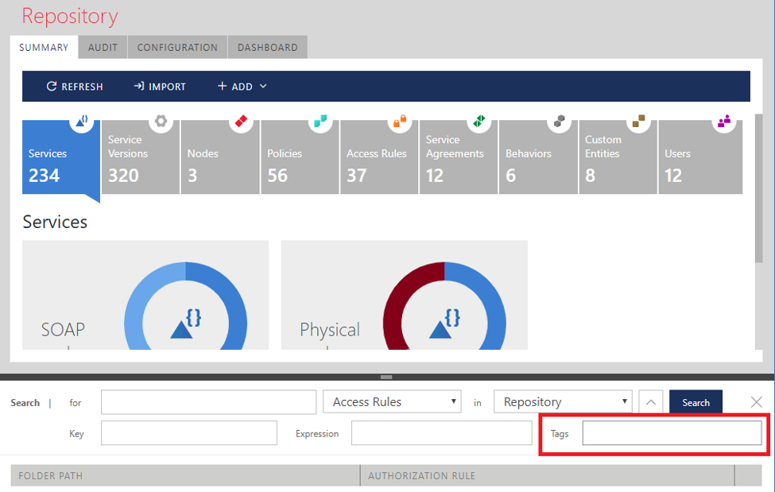Click the Tags input field
775x492 pixels.
tap(672, 433)
